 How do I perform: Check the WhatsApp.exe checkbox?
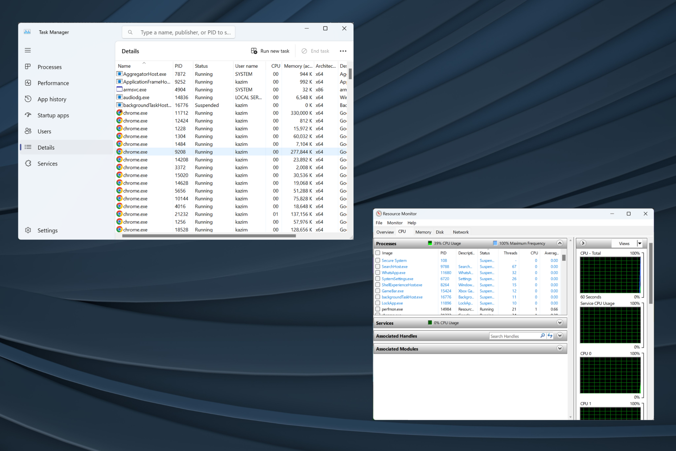click(378, 272)
